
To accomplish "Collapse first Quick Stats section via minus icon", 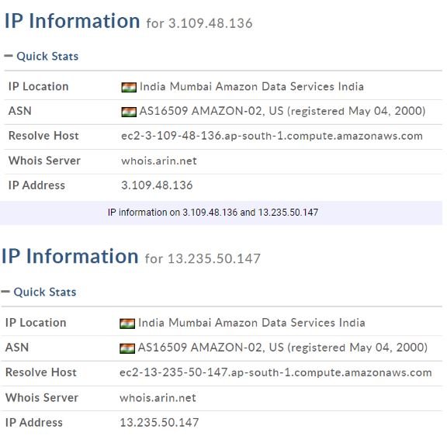I will (x=9, y=56).
